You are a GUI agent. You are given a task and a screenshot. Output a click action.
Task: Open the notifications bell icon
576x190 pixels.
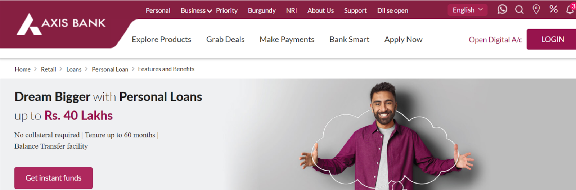point(571,9)
